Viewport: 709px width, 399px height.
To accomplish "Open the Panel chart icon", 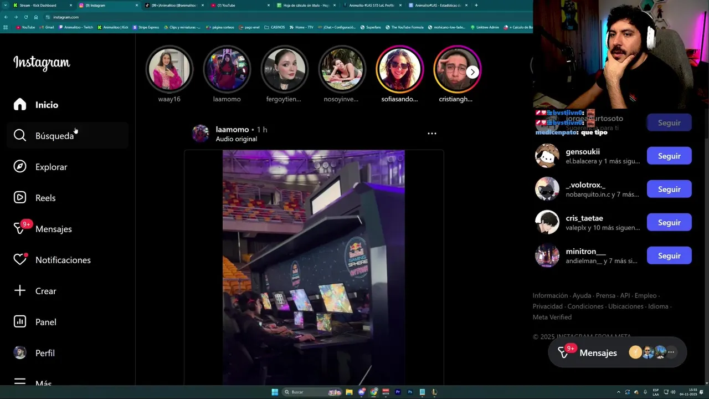I will pos(20,322).
